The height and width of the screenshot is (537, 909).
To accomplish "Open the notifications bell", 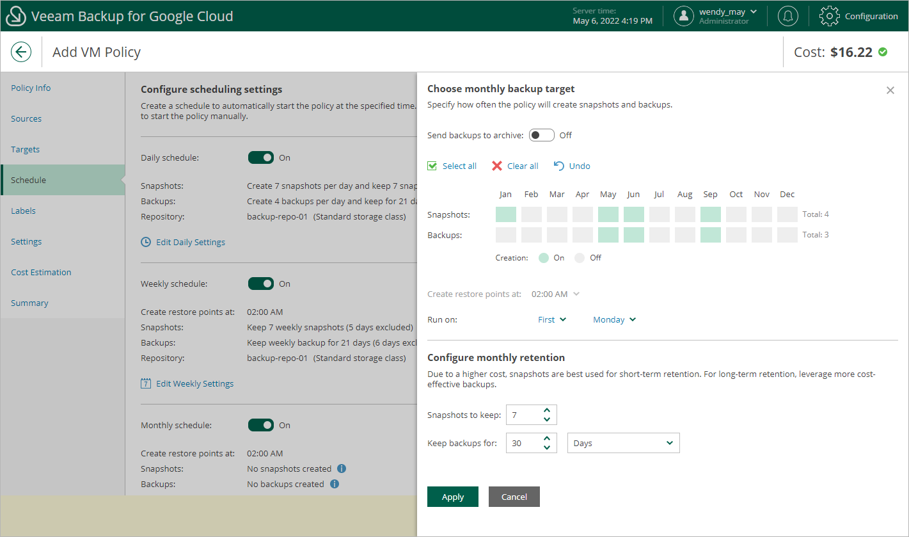I will pos(787,16).
